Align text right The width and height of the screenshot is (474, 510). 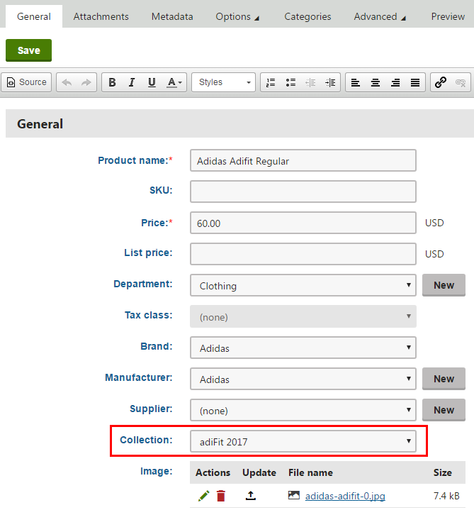(x=395, y=82)
